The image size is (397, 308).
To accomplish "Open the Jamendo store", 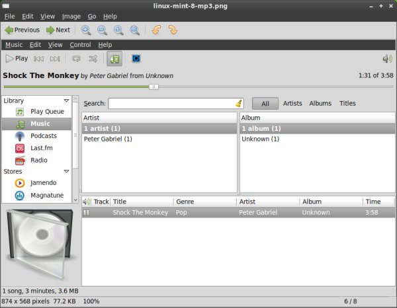I will (x=43, y=182).
